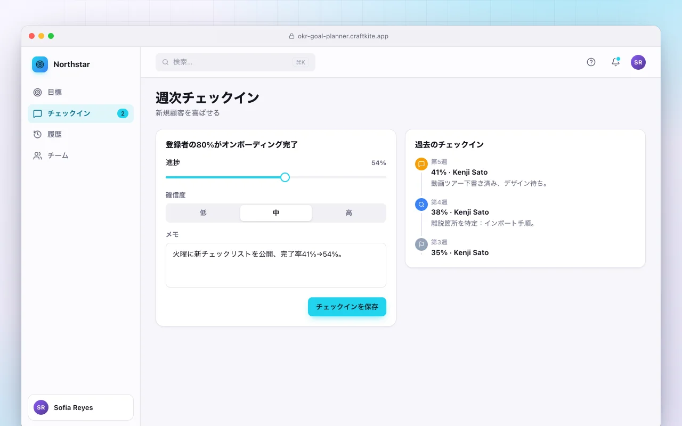Click the 35% · Kenji Sato entry
The image size is (682, 426).
point(460,253)
